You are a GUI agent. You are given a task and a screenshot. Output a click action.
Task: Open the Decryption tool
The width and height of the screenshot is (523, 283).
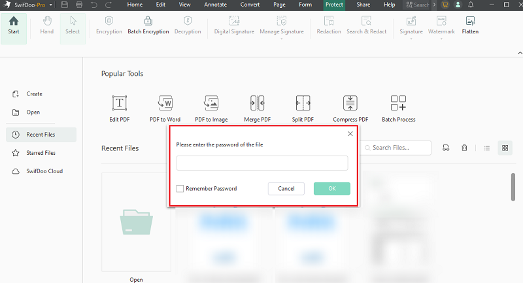(x=188, y=25)
